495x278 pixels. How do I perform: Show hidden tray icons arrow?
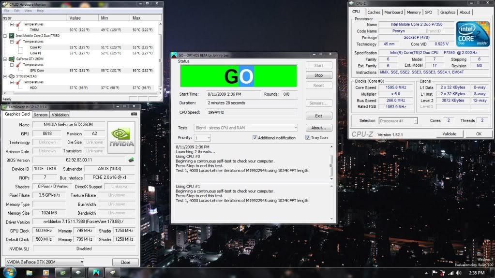[x=426, y=273]
